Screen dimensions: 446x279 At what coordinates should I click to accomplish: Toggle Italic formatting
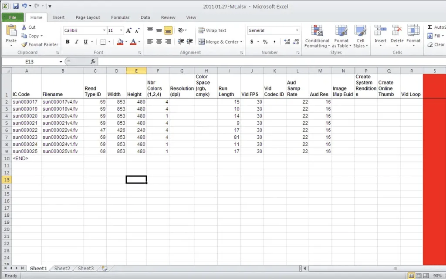77,42
